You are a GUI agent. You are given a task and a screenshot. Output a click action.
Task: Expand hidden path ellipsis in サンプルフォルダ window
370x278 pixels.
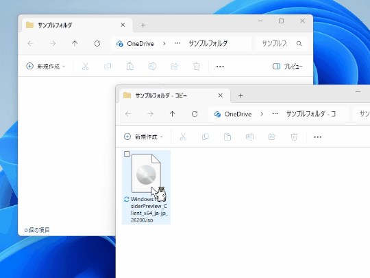click(177, 43)
